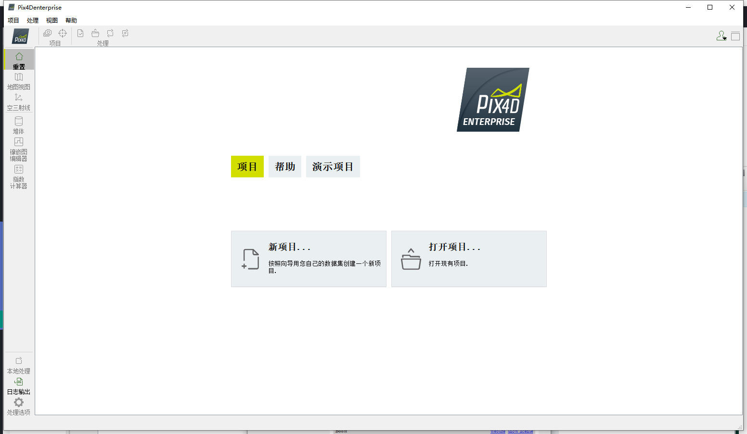The width and height of the screenshot is (747, 434).
Task: Click the image properties camera-stack icon
Action: 48,33
